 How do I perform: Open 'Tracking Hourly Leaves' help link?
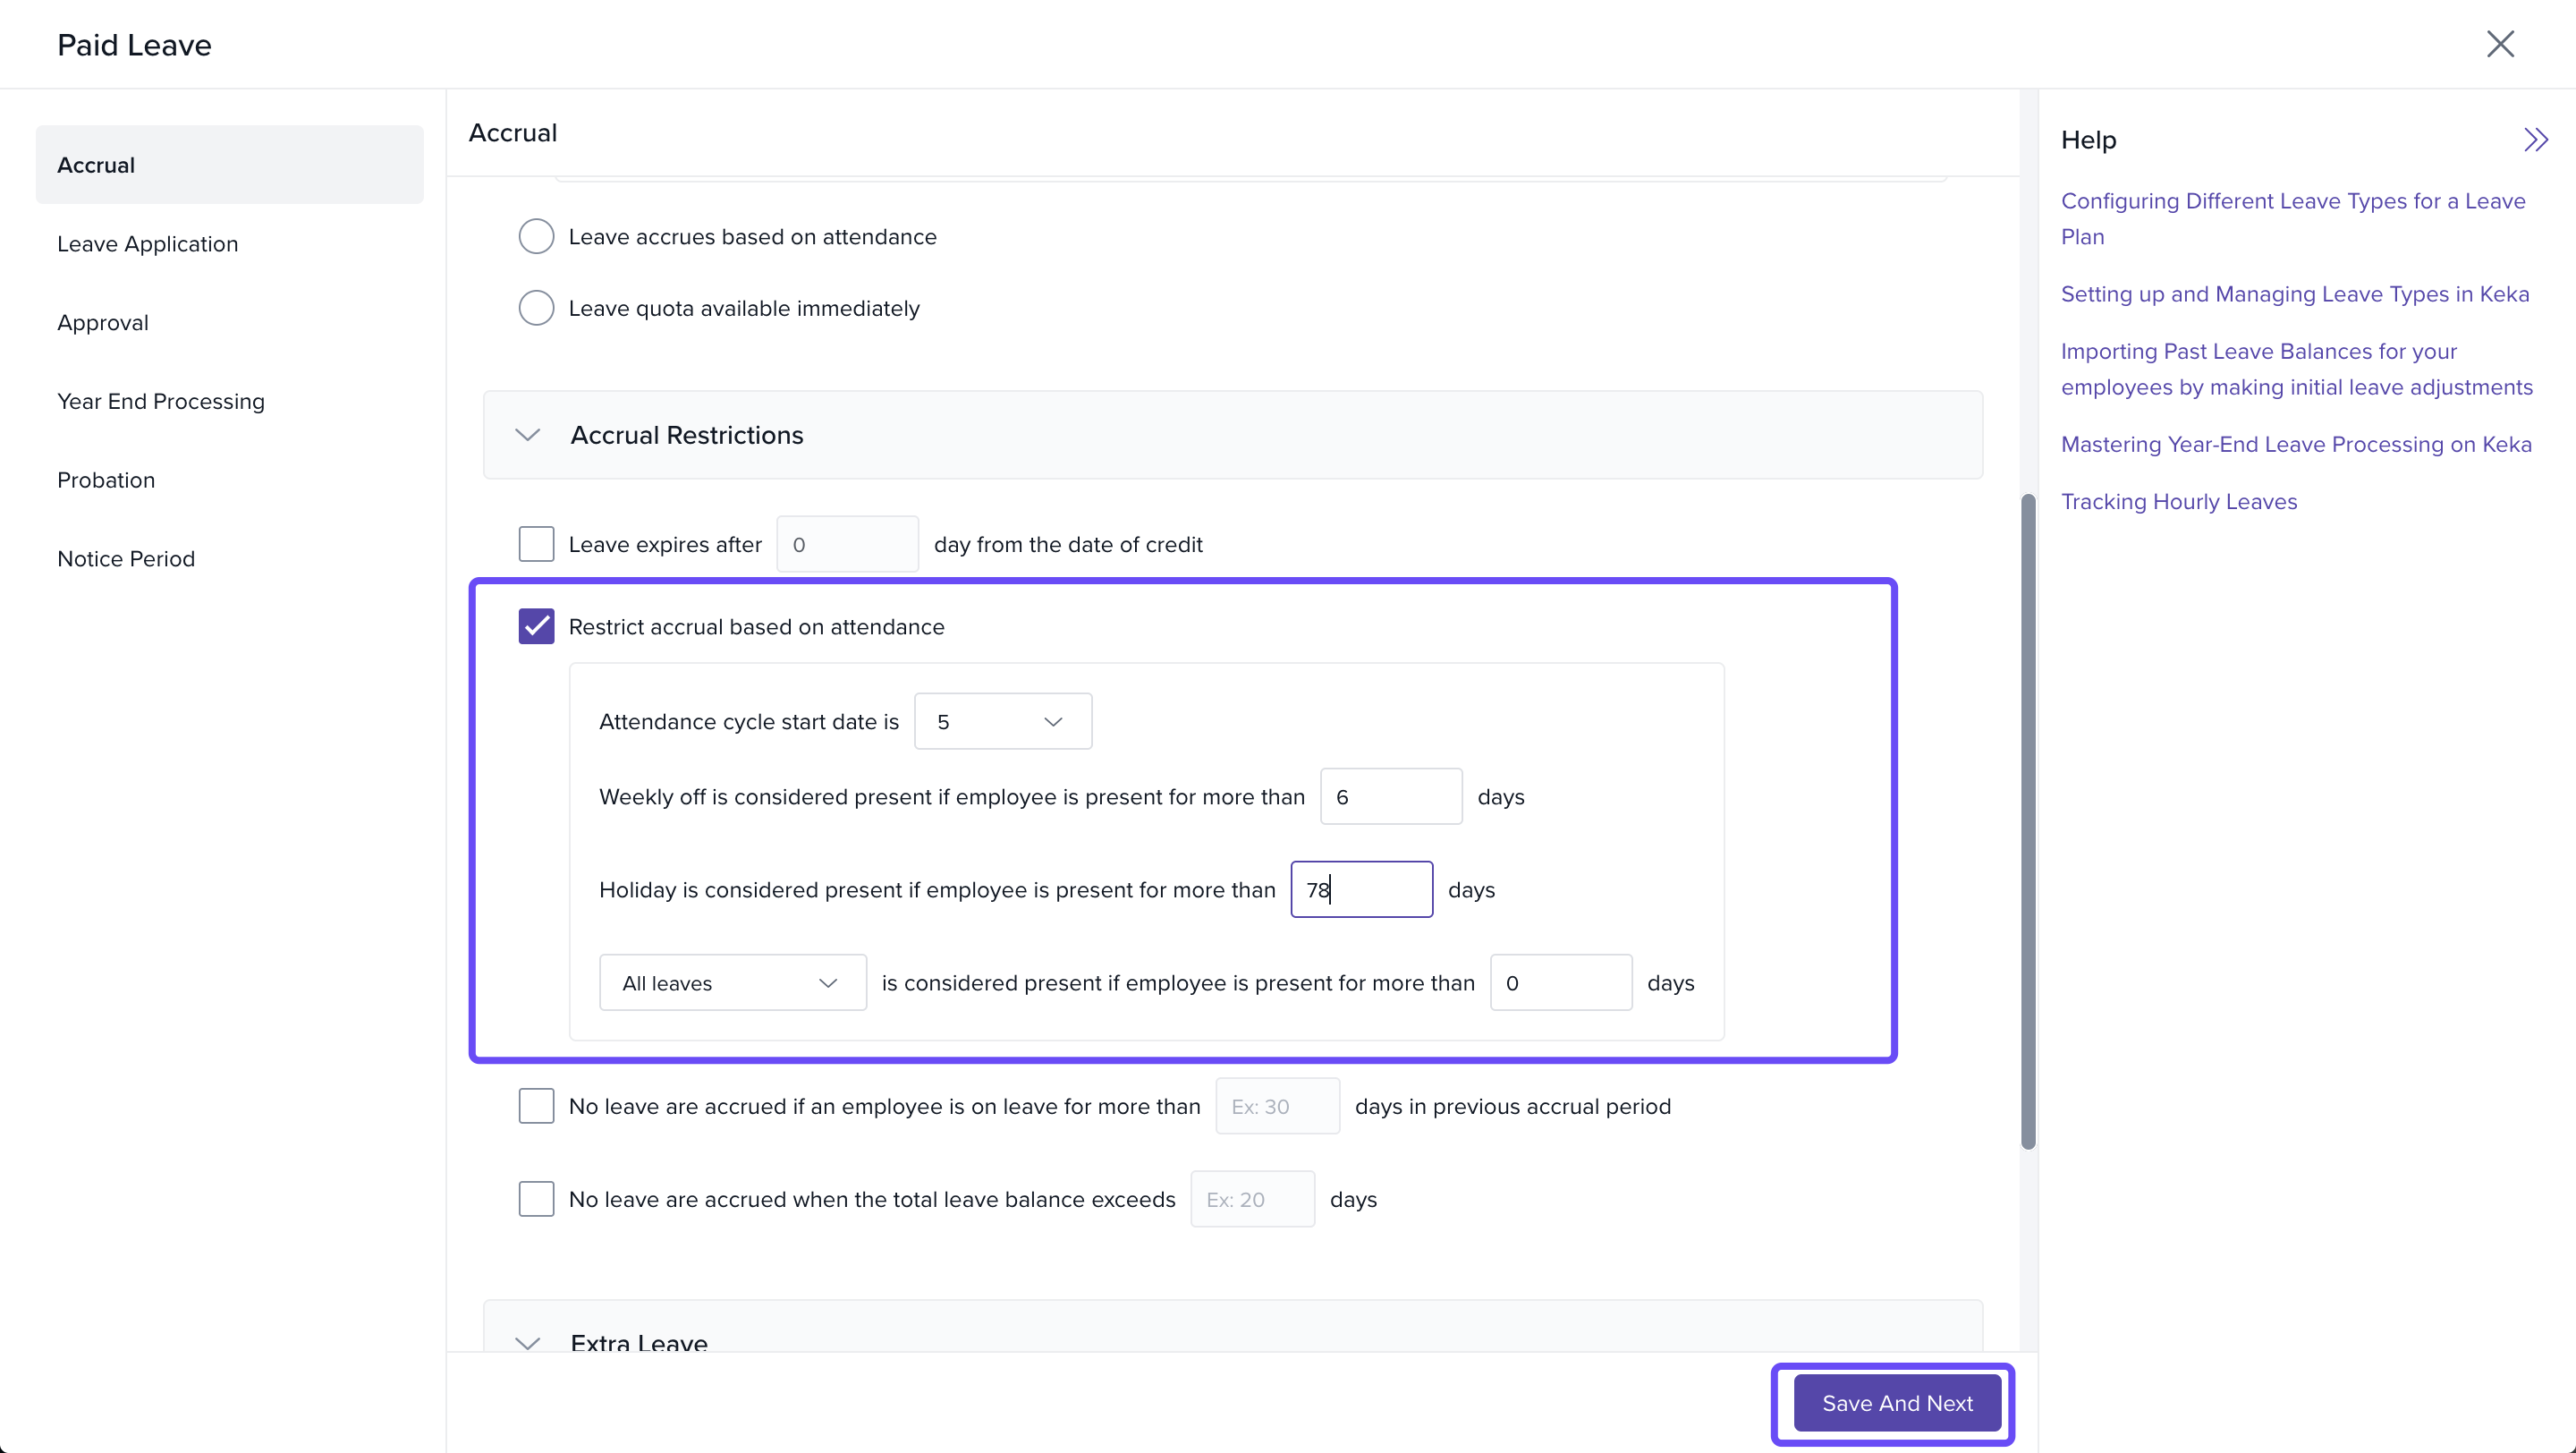pyautogui.click(x=2179, y=502)
